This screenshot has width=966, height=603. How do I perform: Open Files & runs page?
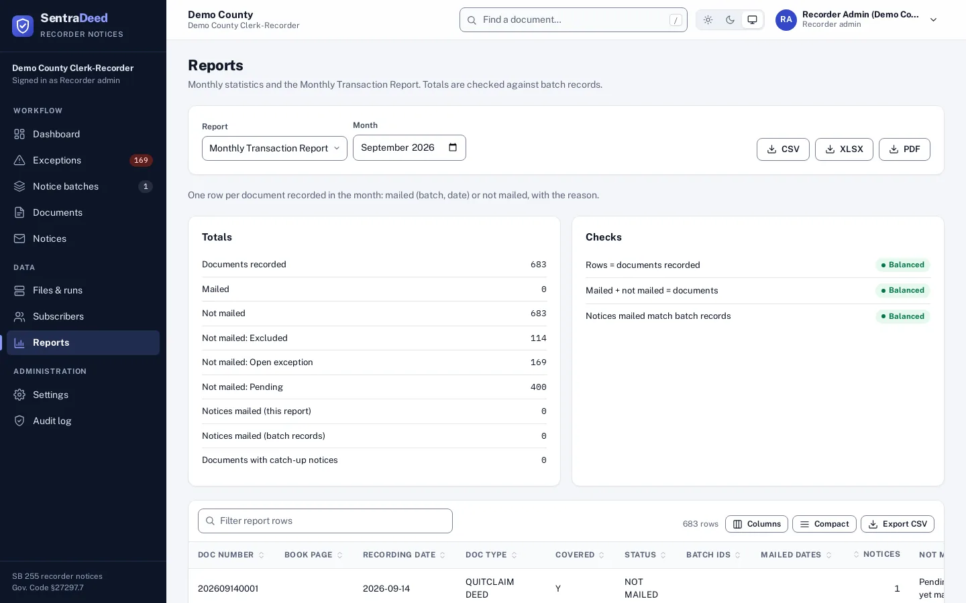[x=83, y=290]
